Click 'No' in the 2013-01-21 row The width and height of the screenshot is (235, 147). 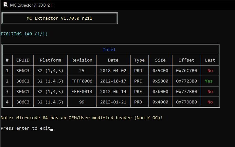[210, 102]
